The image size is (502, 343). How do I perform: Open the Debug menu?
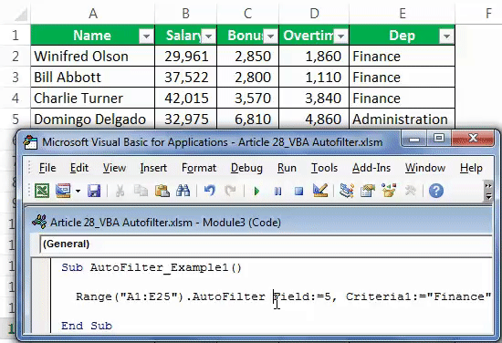[x=246, y=168]
